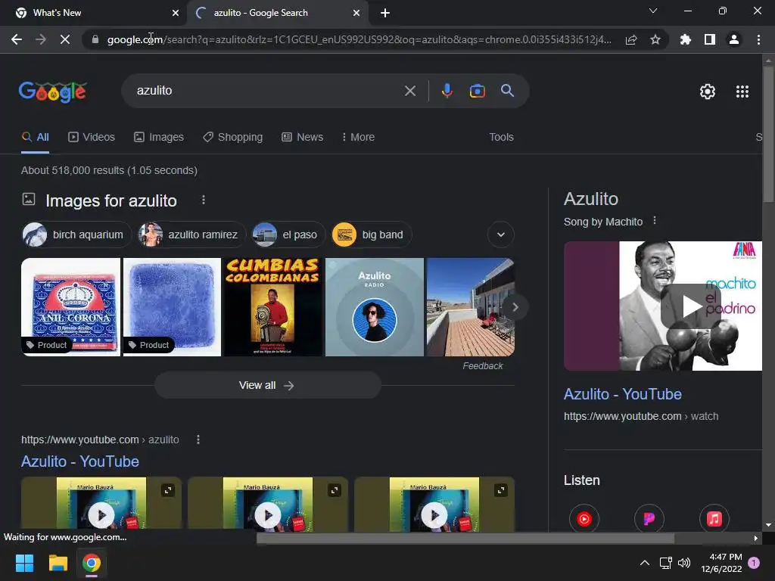Toggle the browser side panel
Screen dimensions: 775x581
point(710,39)
